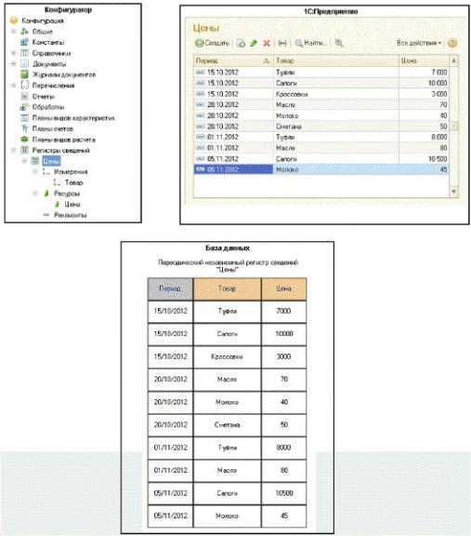The height and width of the screenshot is (536, 471).
Task: Select the Сапоги row with price 10 500
Action: click(x=321, y=159)
